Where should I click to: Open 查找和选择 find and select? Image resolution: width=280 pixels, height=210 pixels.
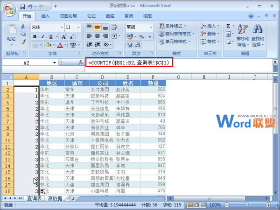click(258, 35)
